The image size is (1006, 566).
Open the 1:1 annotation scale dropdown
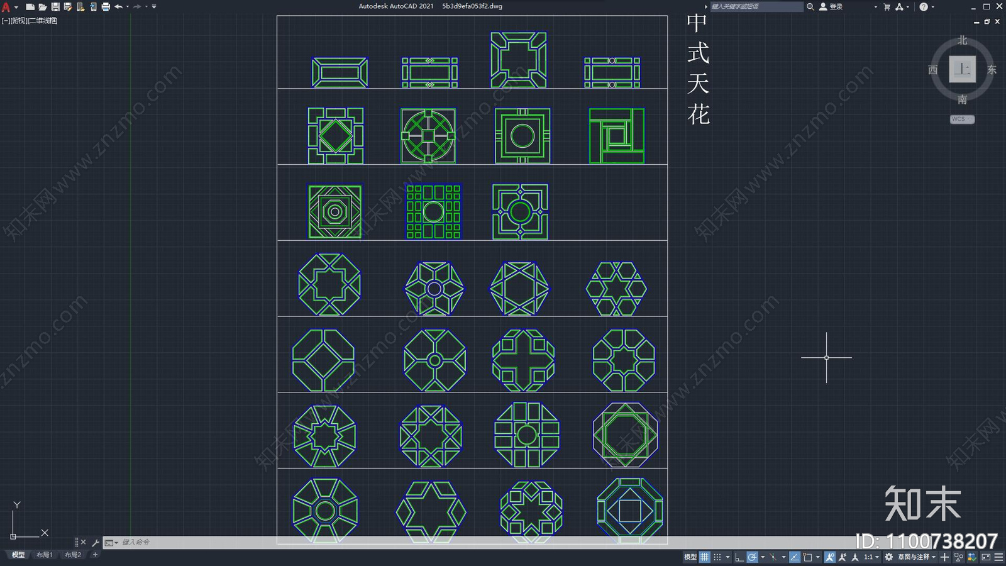[x=871, y=557]
